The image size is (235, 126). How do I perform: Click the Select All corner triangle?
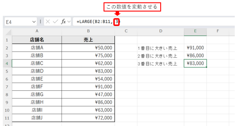click(9, 32)
